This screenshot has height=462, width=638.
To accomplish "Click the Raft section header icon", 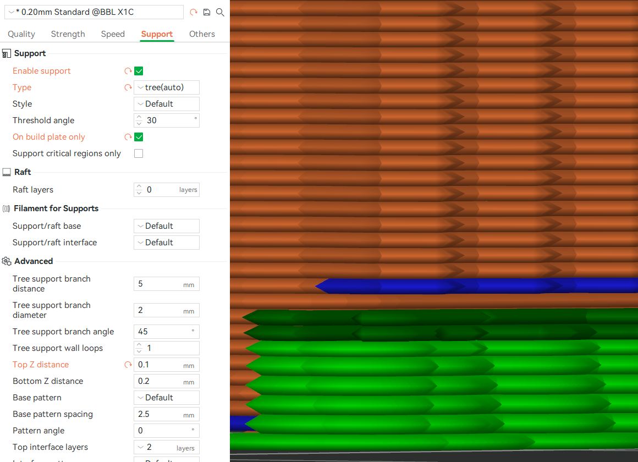I will tap(6, 172).
